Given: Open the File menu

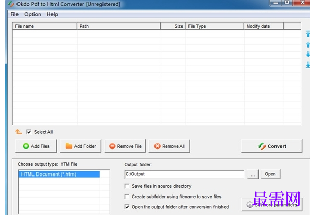Looking at the screenshot, I should tap(14, 14).
